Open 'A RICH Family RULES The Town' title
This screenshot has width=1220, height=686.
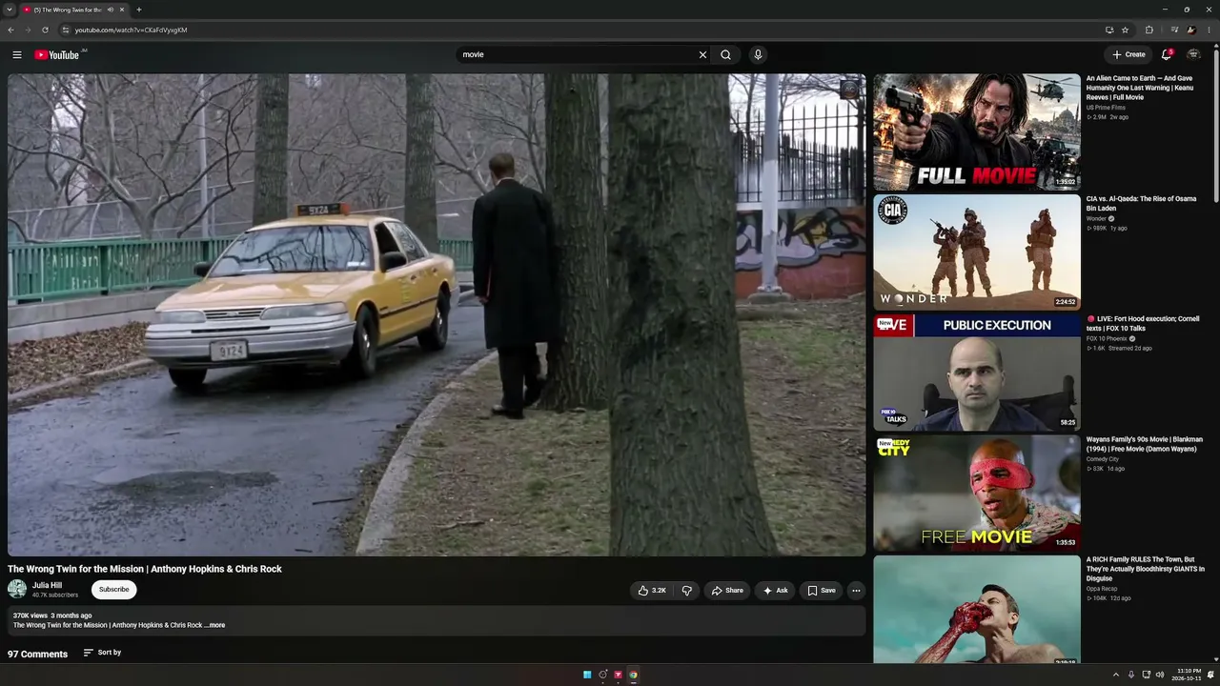point(1145,569)
